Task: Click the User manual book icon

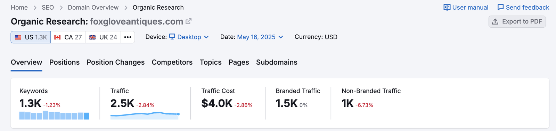Action: (x=447, y=8)
